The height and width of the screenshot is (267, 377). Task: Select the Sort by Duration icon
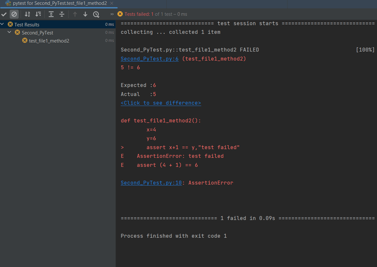pos(38,14)
